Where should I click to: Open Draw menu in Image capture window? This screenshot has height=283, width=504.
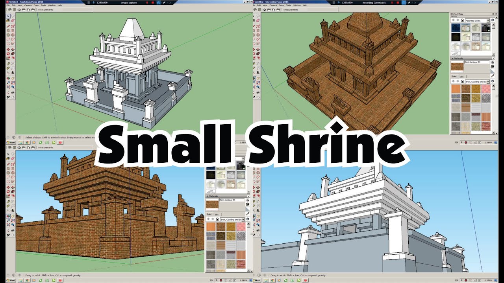tap(36, 5)
